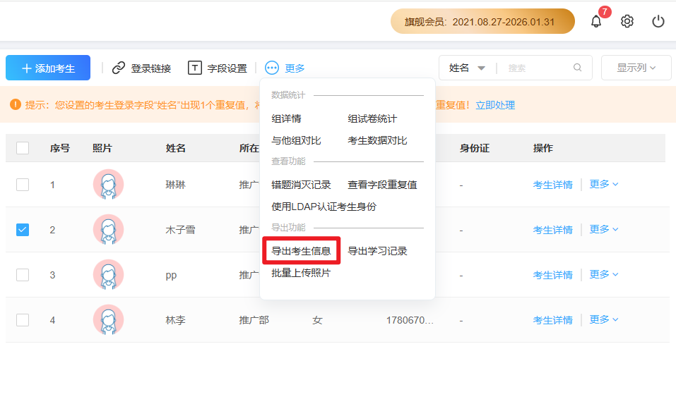The image size is (676, 399).
Task: Select 导出考生信息 menu item
Action: click(x=301, y=251)
